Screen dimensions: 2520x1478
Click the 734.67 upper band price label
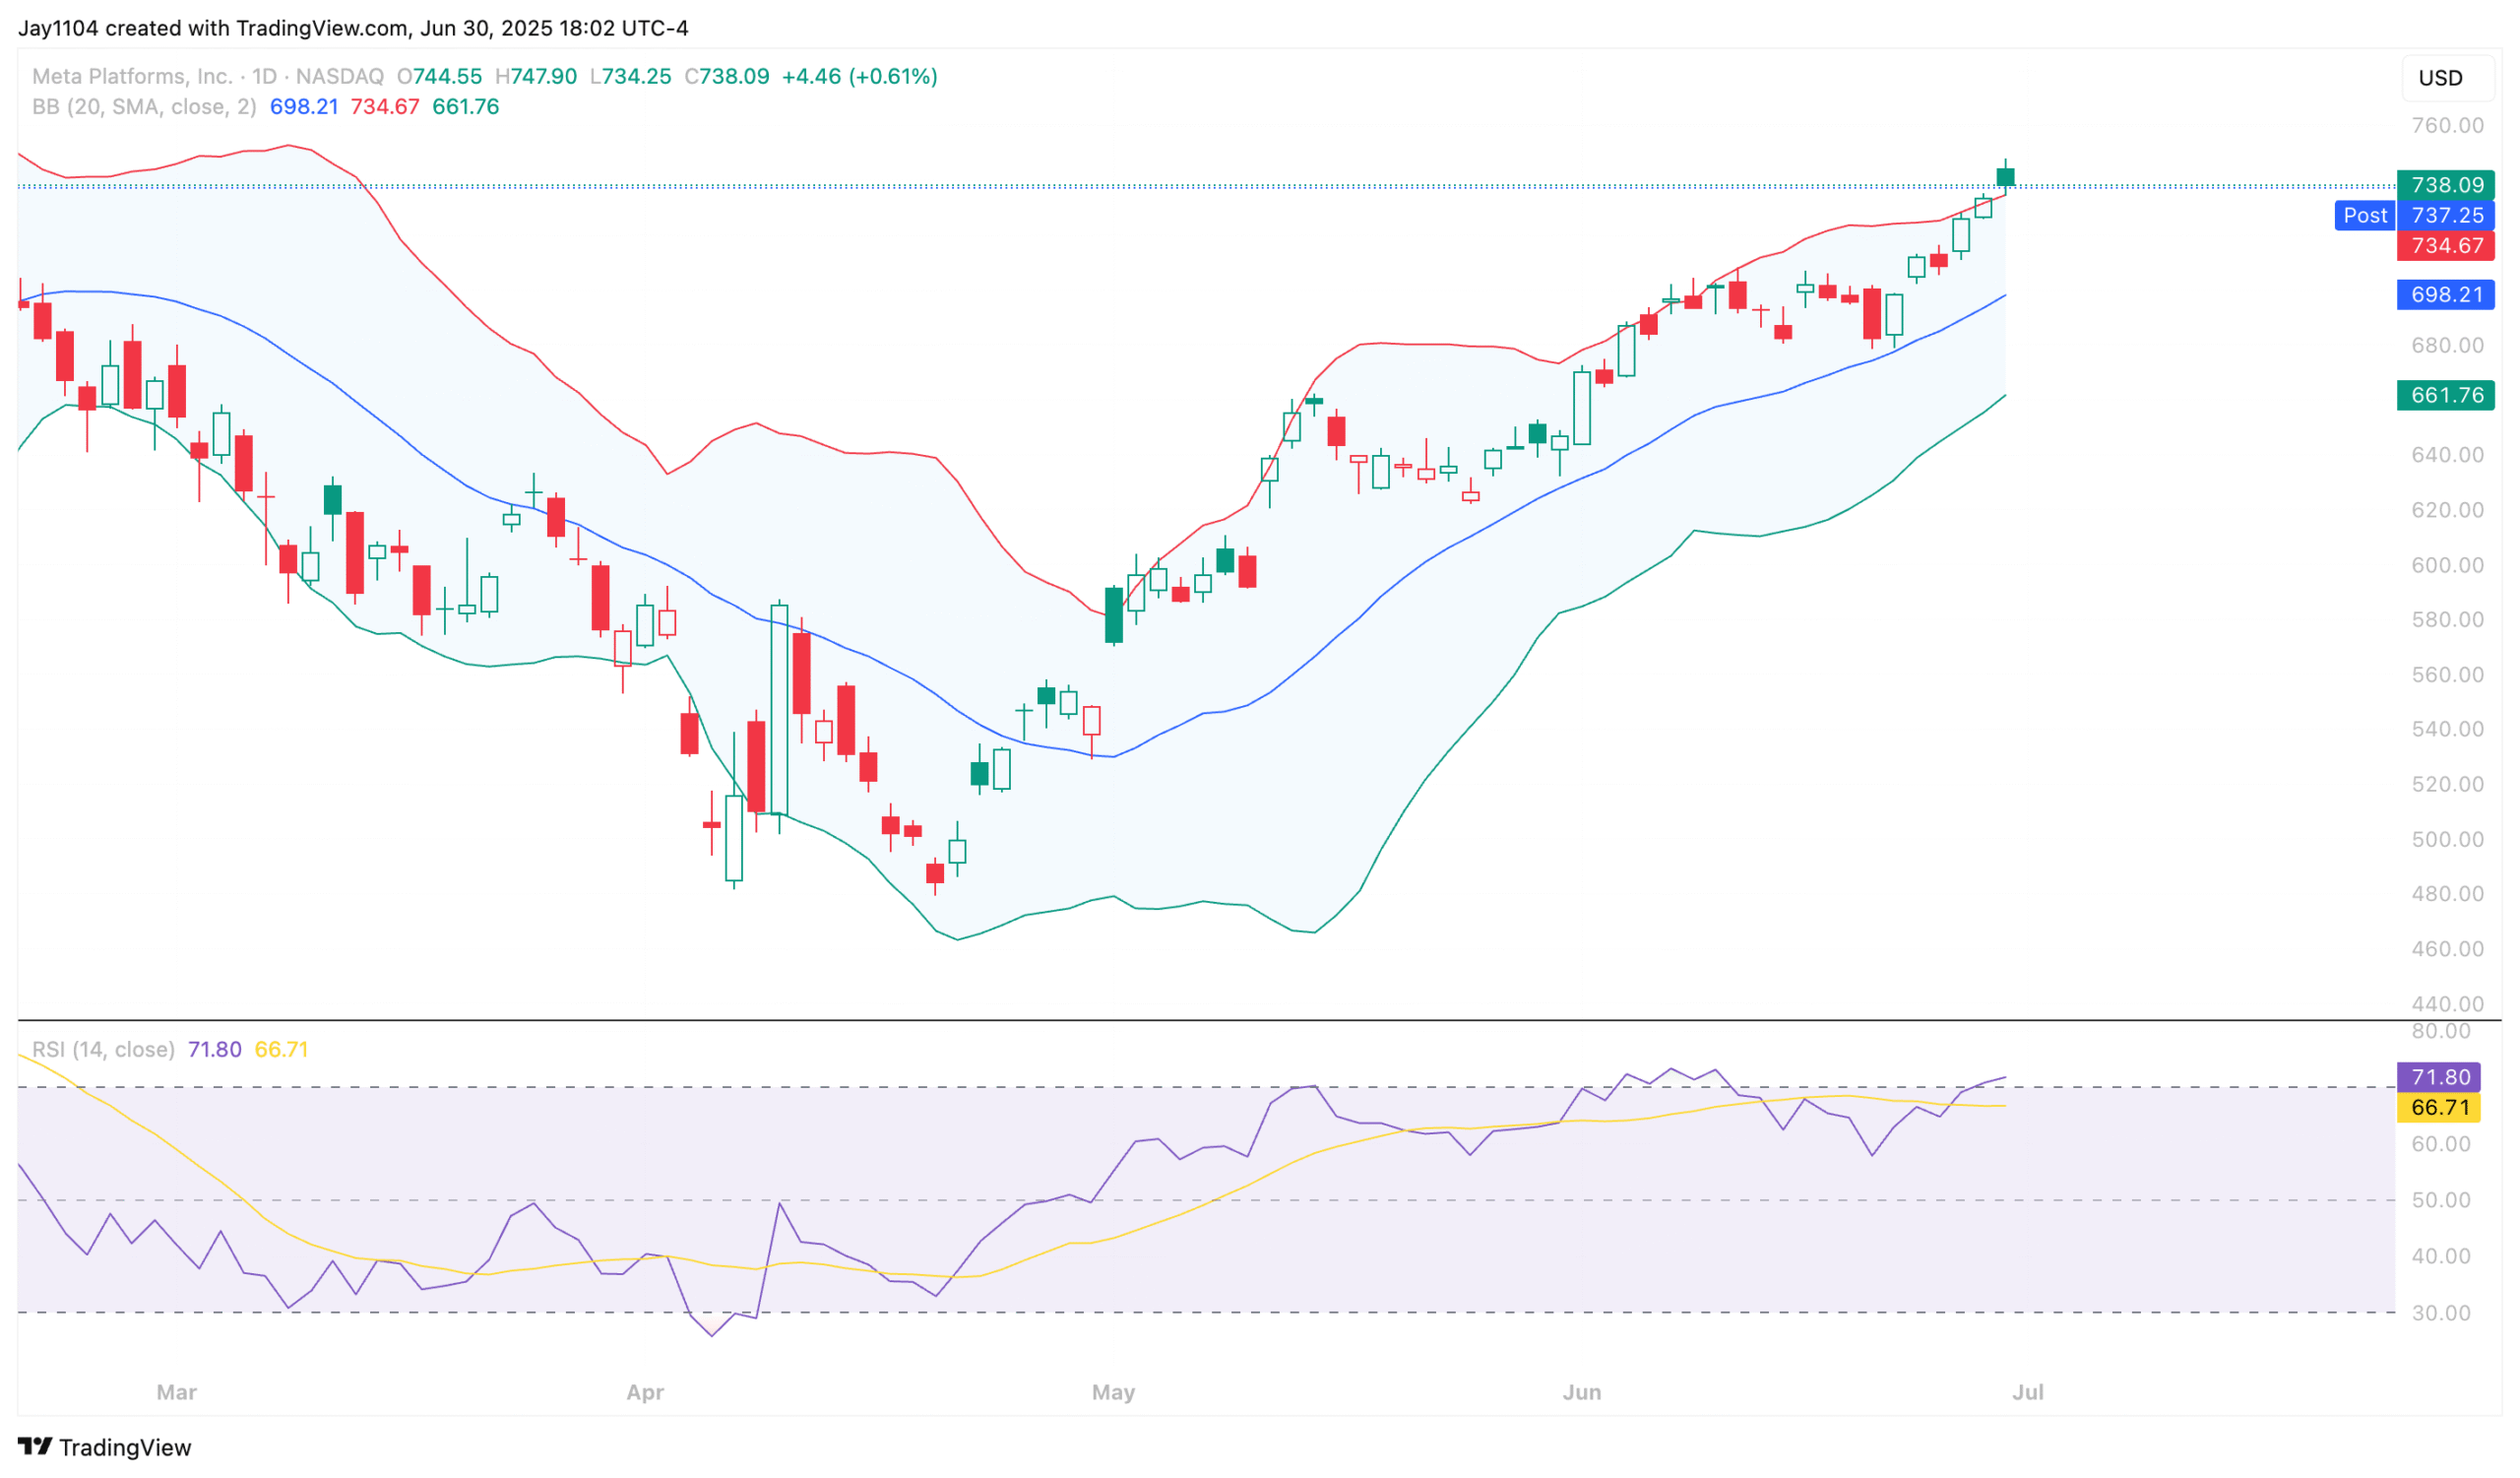point(2446,246)
